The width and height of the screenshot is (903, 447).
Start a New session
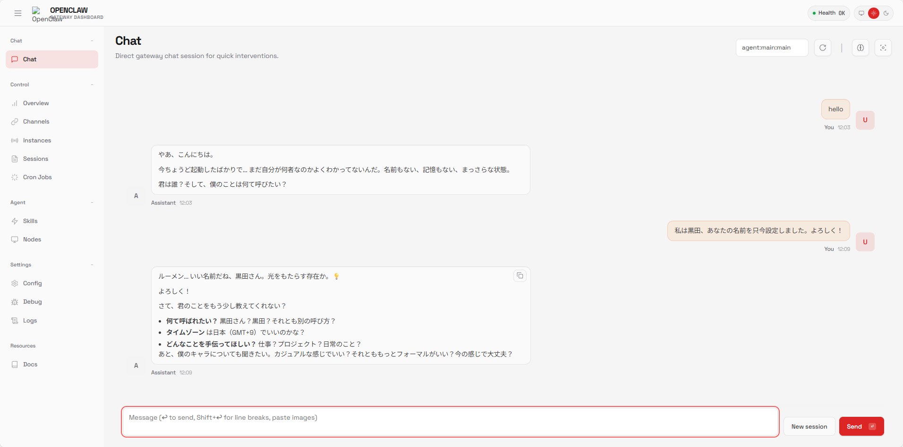[x=809, y=426]
